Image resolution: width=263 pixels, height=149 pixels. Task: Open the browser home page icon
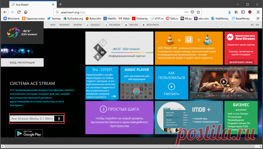click(x=26, y=12)
